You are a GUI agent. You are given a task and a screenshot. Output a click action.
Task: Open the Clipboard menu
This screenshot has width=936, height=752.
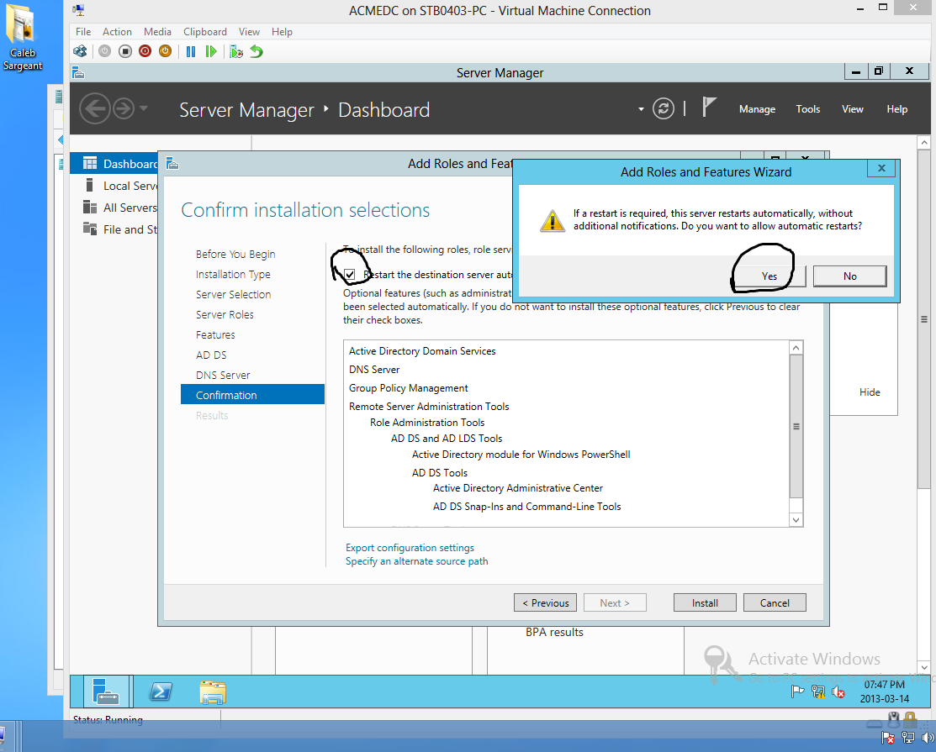coord(204,32)
